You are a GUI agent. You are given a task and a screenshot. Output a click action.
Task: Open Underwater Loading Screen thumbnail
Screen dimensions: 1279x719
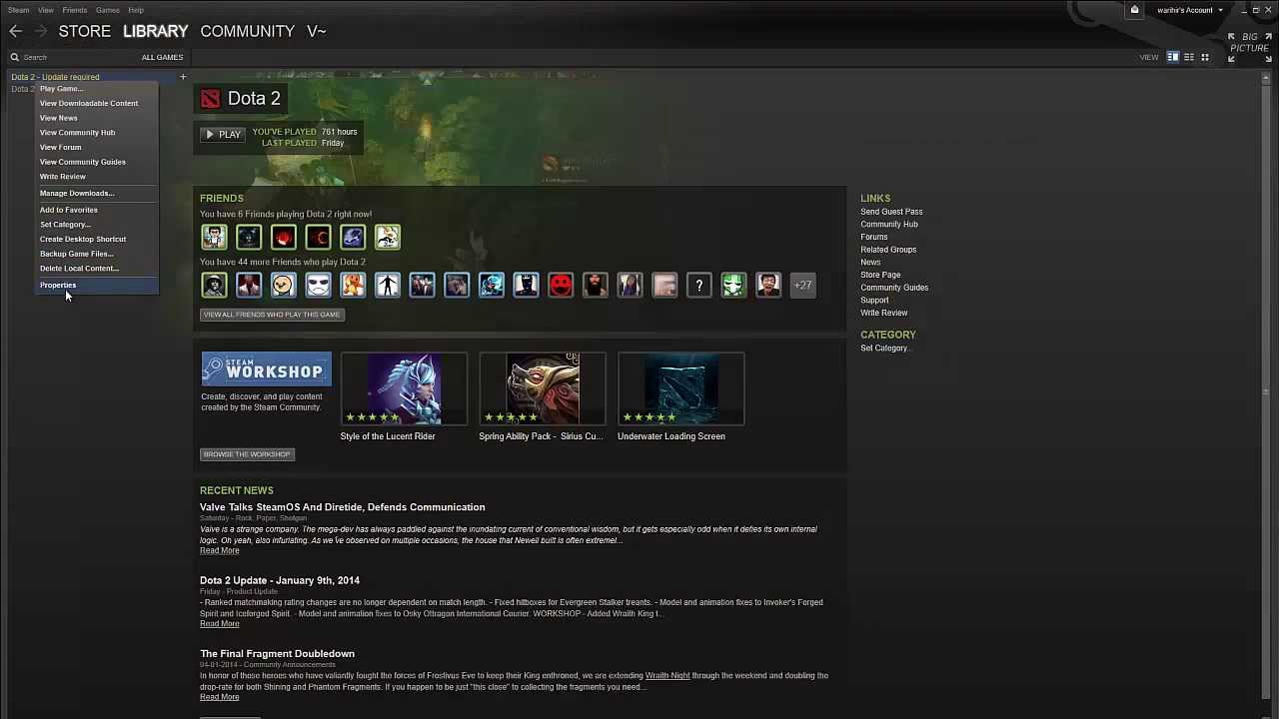(680, 388)
